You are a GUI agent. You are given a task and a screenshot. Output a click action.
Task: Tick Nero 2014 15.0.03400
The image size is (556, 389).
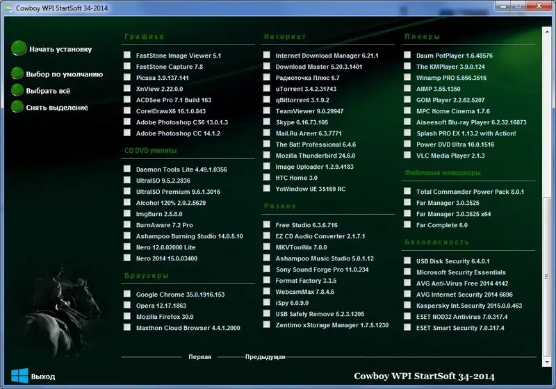point(127,258)
